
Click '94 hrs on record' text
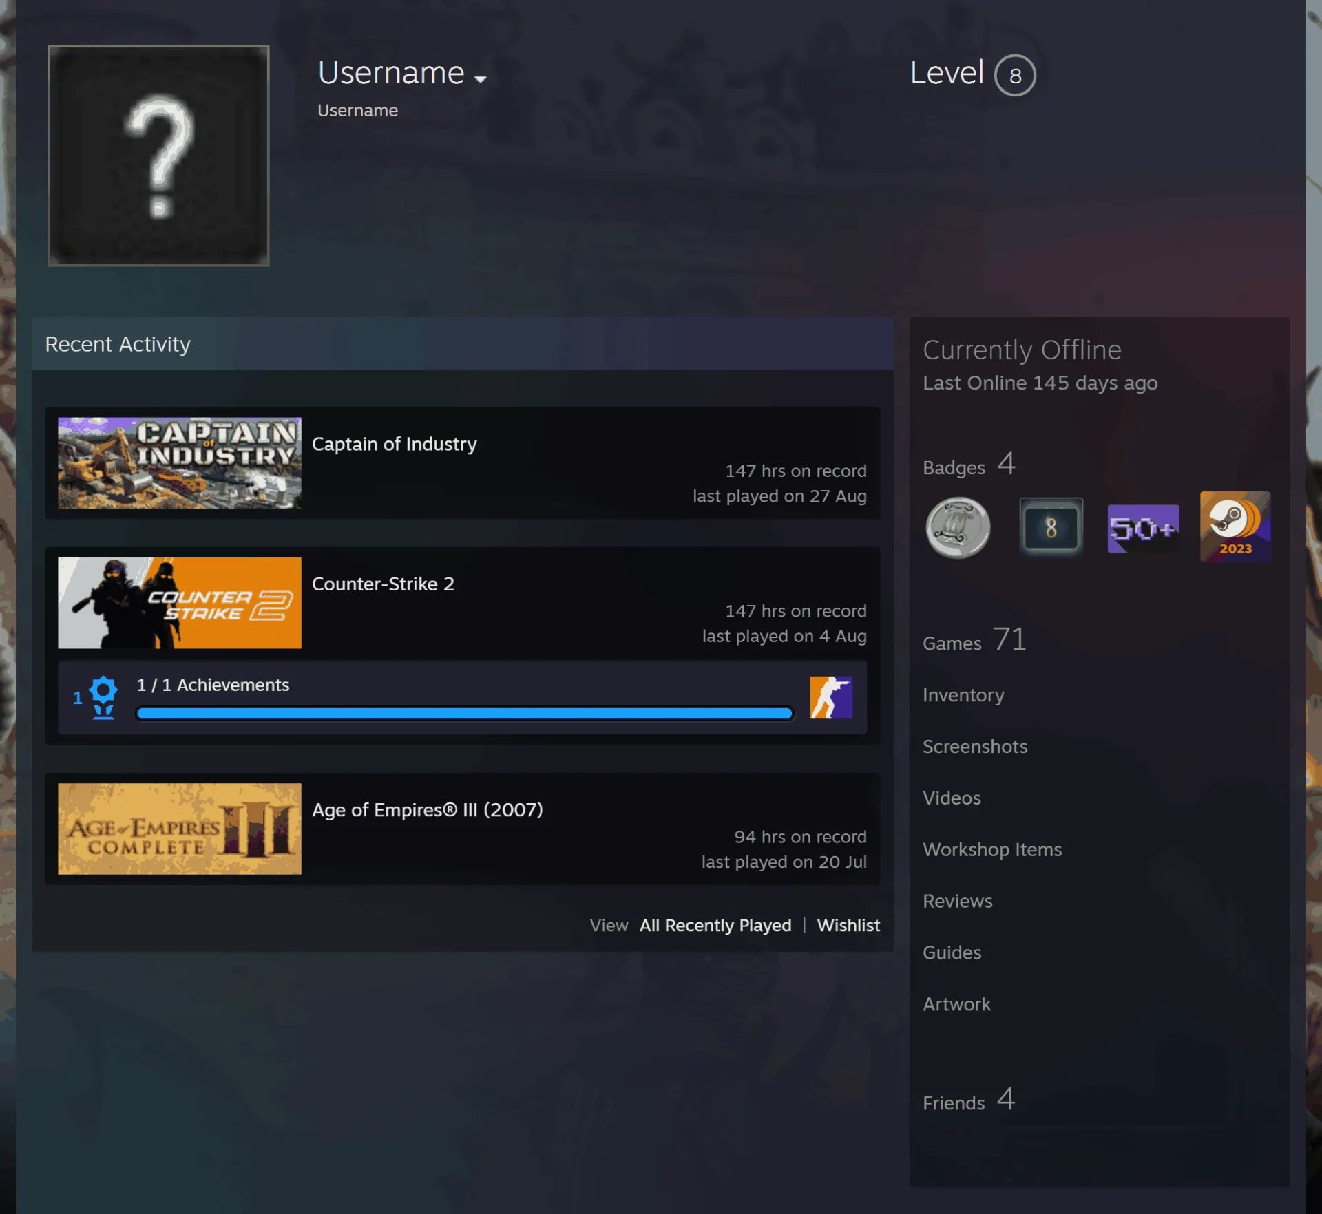click(800, 837)
